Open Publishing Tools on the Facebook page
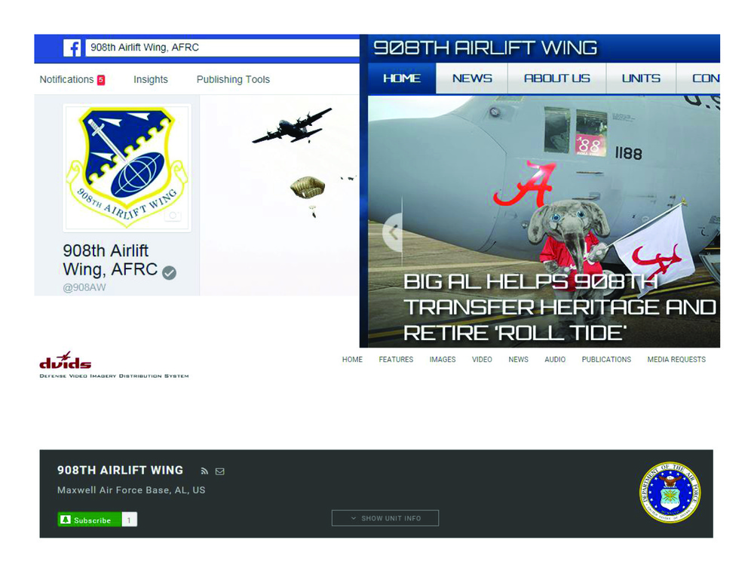This screenshot has width=754, height=583. pos(233,79)
